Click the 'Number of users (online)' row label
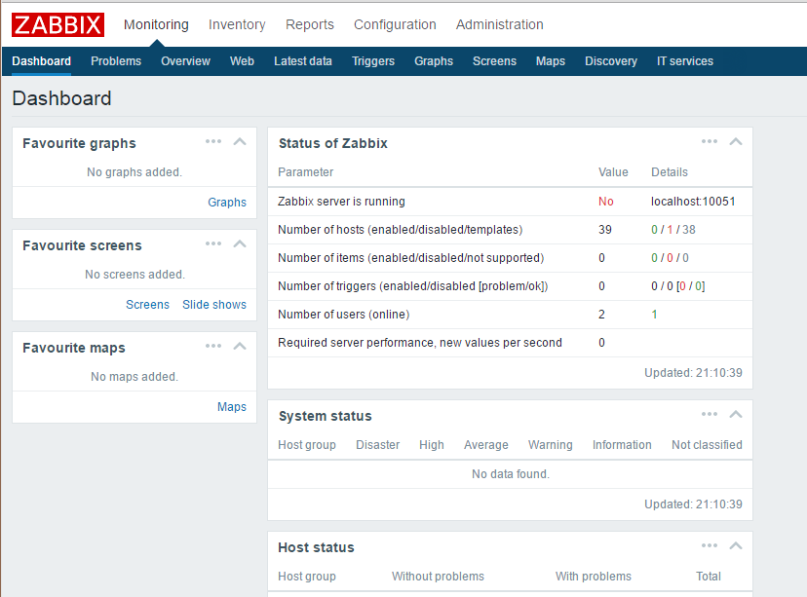 (343, 315)
